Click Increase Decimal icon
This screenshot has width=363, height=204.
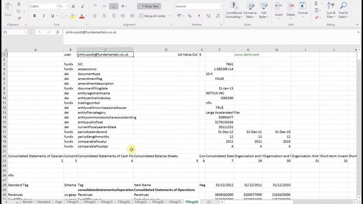tap(208, 16)
